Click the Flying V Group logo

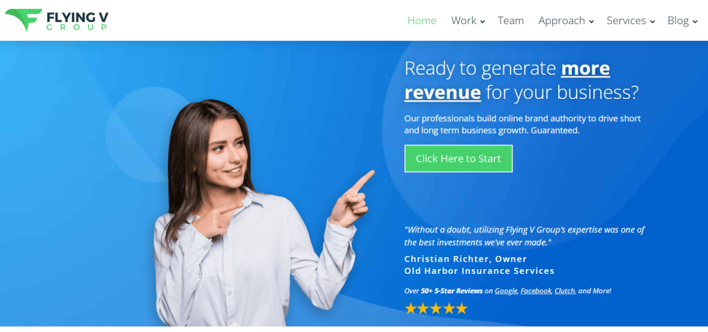[x=57, y=20]
